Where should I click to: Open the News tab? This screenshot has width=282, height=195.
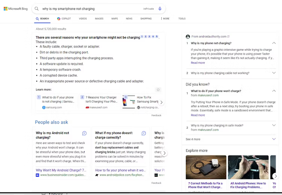point(129,19)
